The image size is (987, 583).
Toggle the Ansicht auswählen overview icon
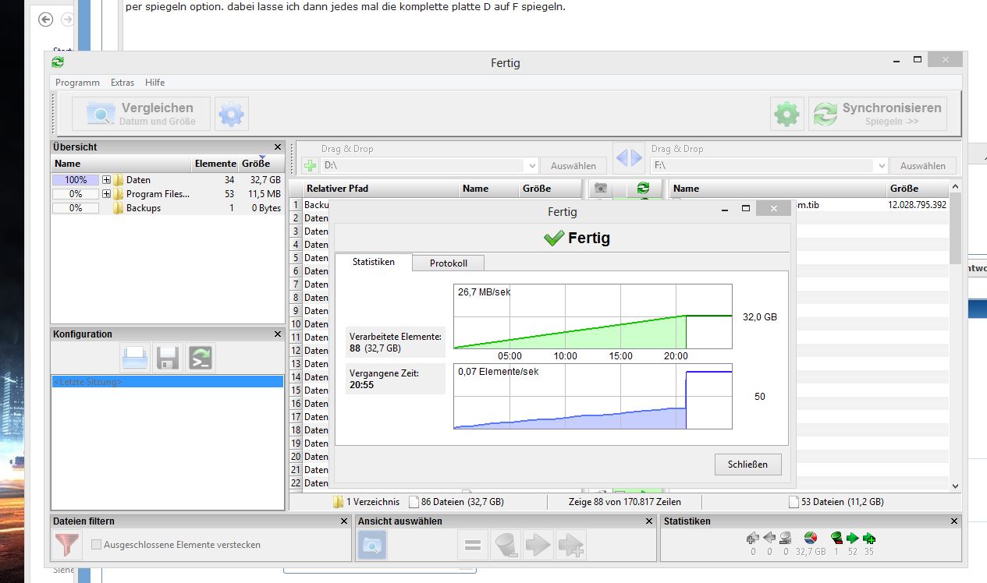point(372,545)
